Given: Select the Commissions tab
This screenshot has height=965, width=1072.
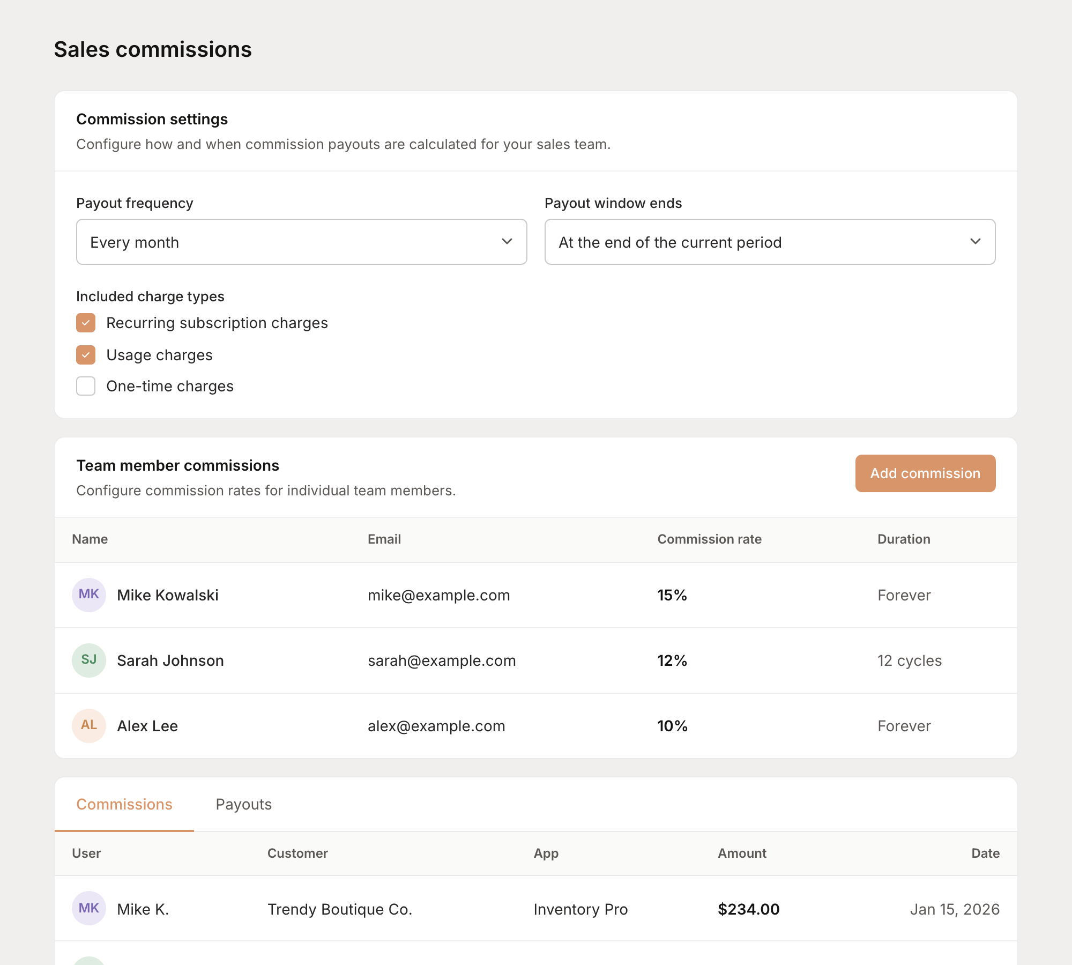Looking at the screenshot, I should tap(124, 804).
